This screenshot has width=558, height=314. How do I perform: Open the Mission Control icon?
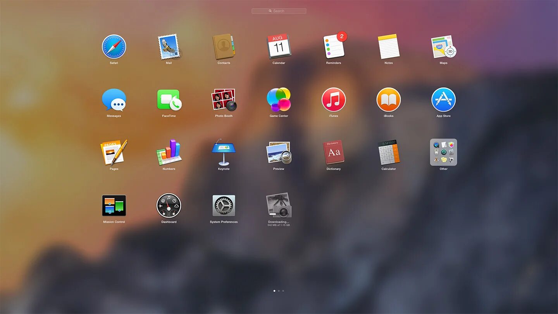114,205
